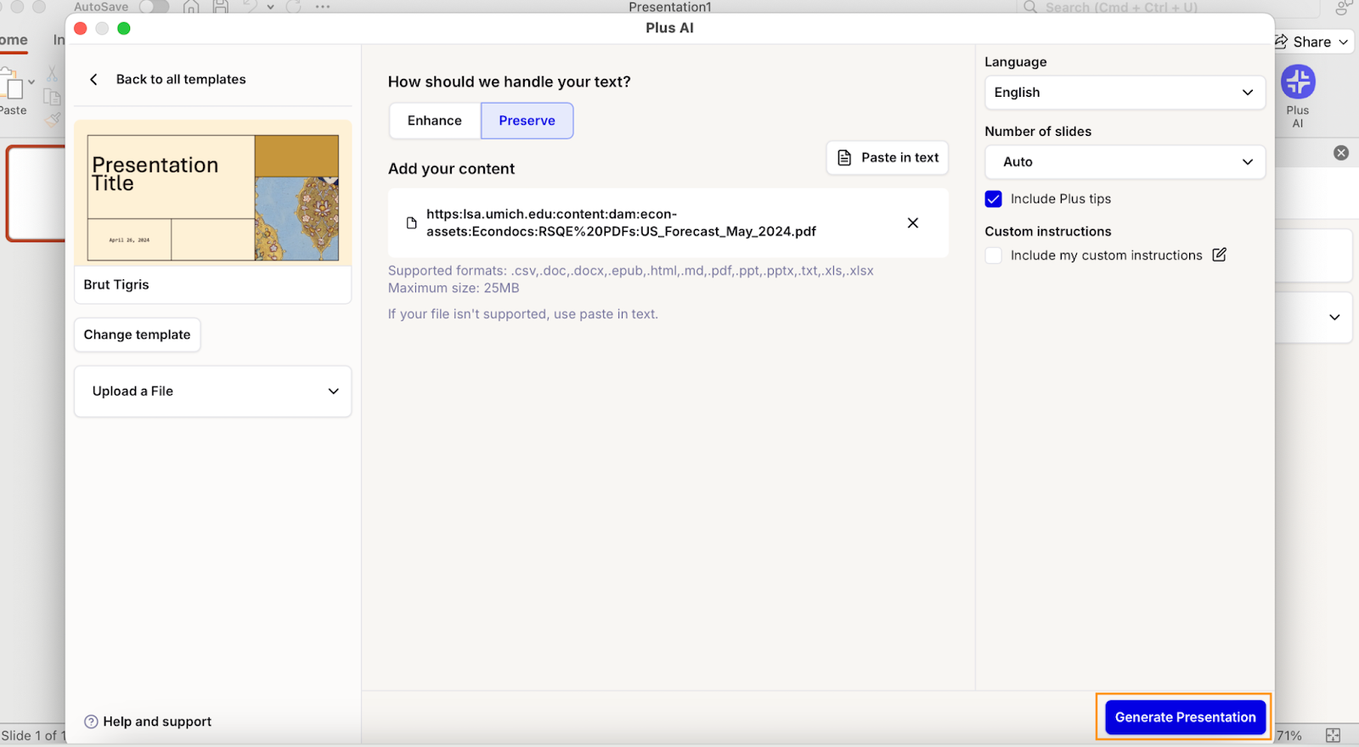Click the Paste in text button
1359x747 pixels.
[888, 158]
